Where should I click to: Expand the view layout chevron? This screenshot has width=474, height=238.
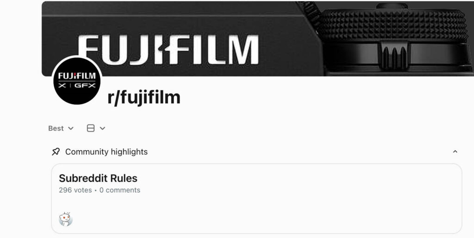pyautogui.click(x=102, y=128)
